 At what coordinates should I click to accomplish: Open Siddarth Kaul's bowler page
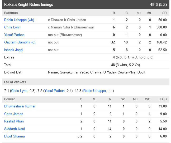15,129
